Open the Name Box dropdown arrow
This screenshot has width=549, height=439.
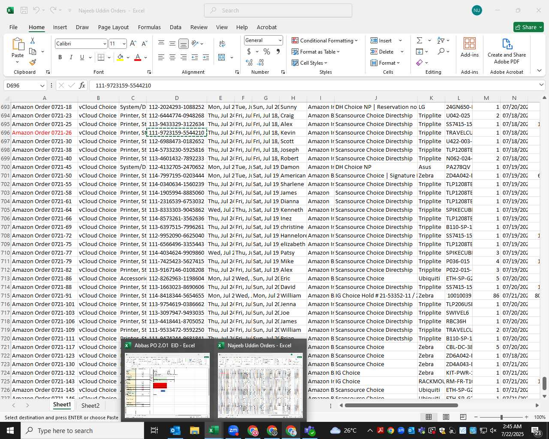pos(42,85)
